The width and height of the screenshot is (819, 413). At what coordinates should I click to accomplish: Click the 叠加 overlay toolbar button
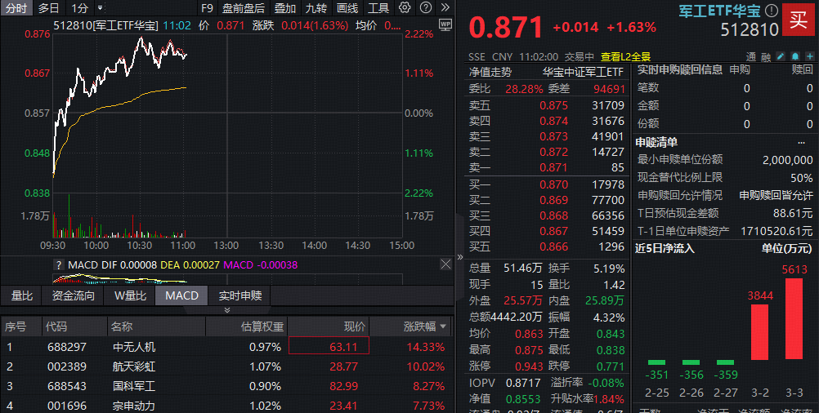pyautogui.click(x=285, y=8)
